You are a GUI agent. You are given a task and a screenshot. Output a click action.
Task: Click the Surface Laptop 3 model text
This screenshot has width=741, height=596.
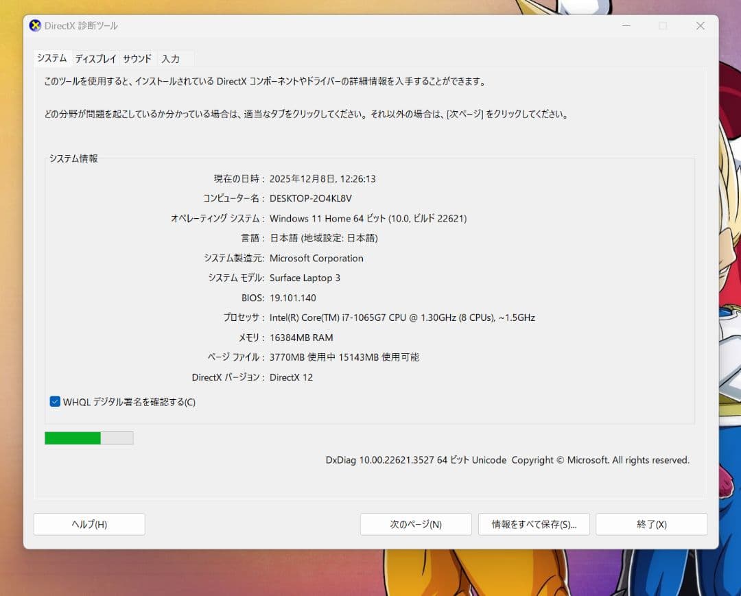pos(305,278)
